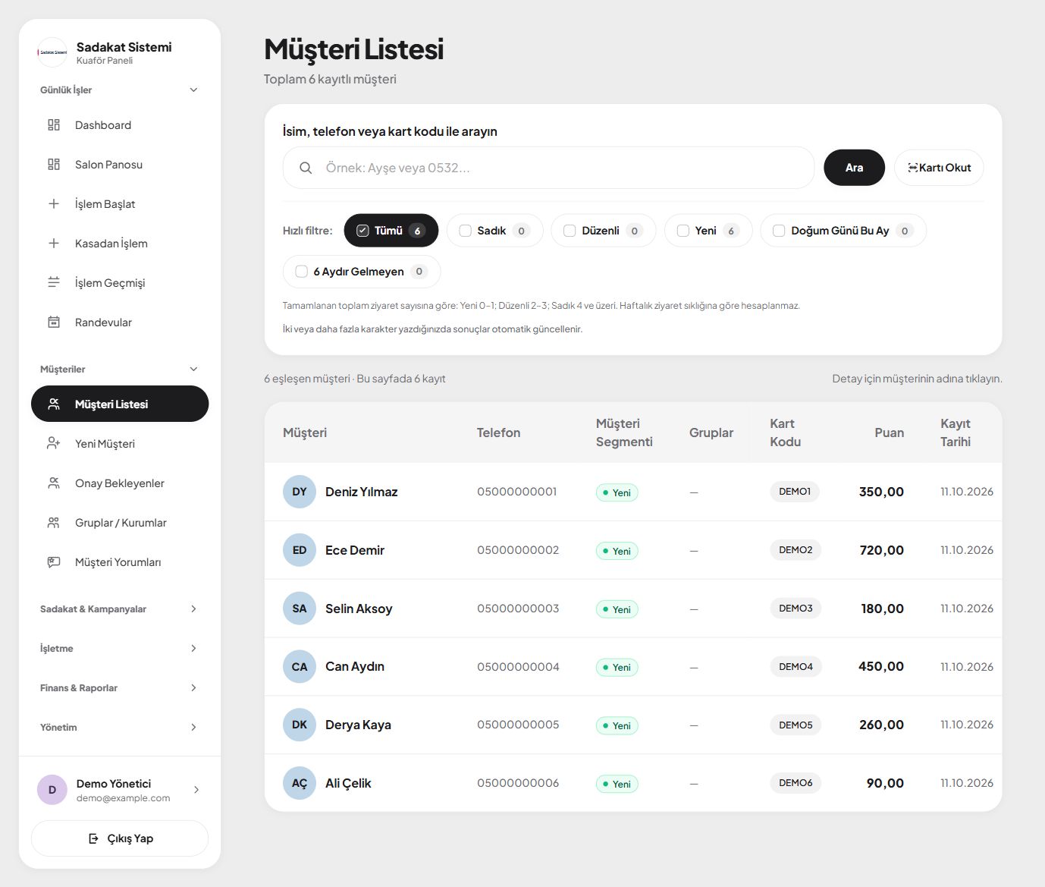Click card code DEMO3 badge
Viewport: 1045px width, 887px height.
(796, 609)
